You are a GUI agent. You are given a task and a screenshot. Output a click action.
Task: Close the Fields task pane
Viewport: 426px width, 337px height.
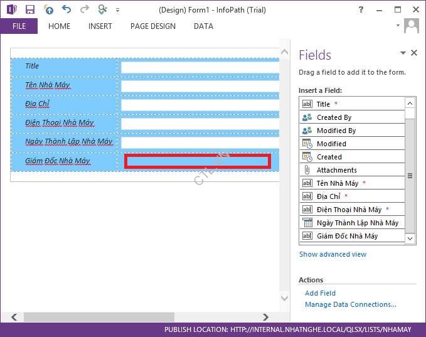(414, 53)
